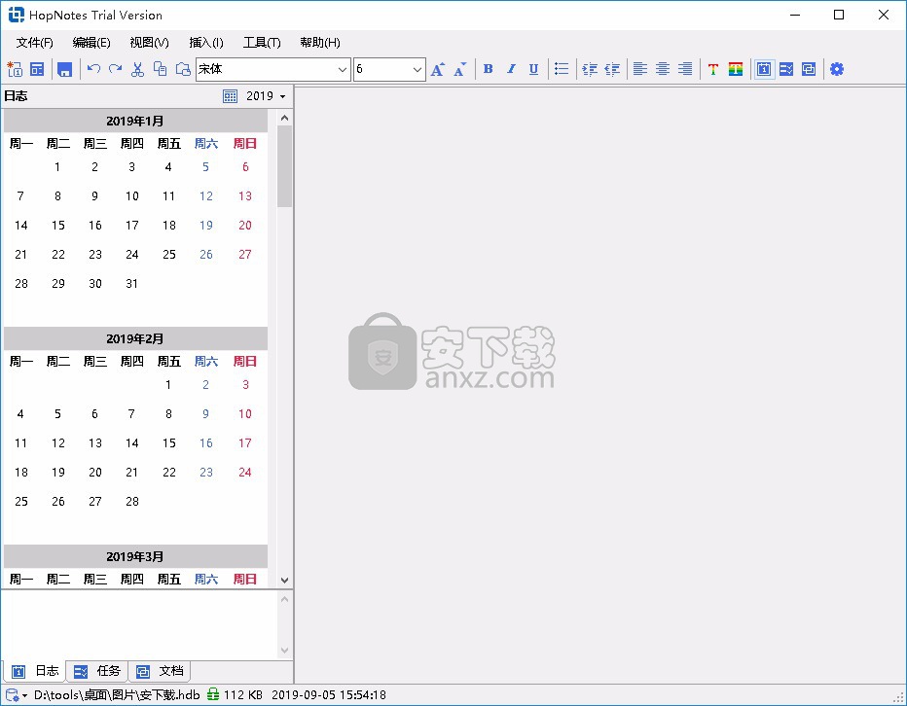This screenshot has height=706, width=907.
Task: Switch to the 任务 tab
Action: coord(97,671)
